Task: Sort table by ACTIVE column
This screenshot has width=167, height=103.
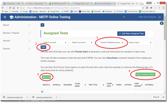Action: pos(128,85)
